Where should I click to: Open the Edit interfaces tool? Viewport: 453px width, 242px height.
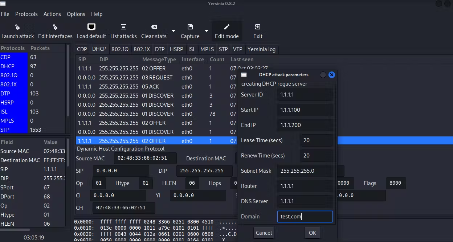point(55,31)
